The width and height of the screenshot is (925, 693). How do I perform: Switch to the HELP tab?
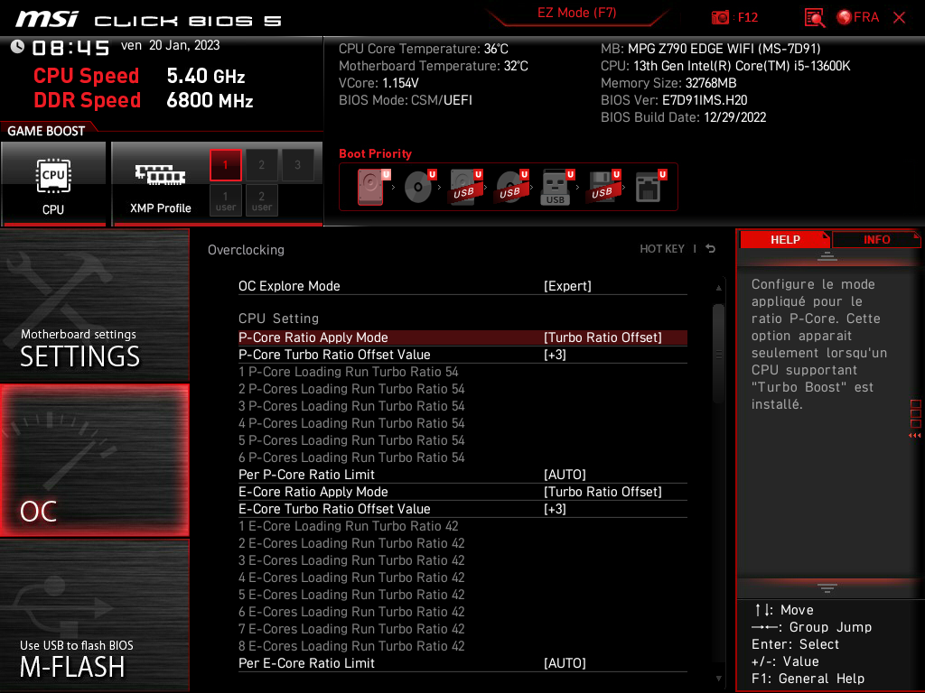785,240
